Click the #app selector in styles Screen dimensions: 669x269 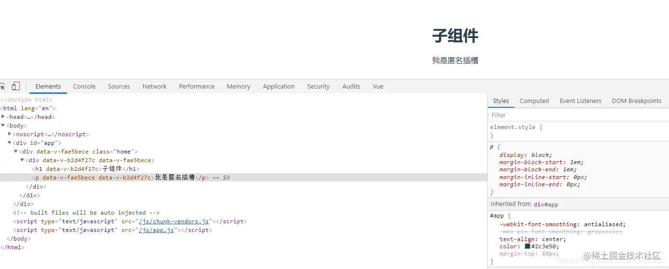tap(496, 216)
